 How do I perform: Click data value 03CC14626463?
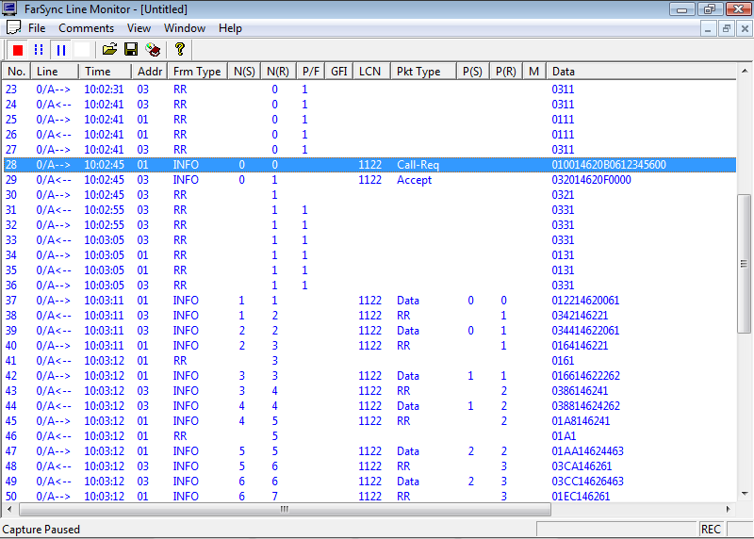click(x=587, y=482)
